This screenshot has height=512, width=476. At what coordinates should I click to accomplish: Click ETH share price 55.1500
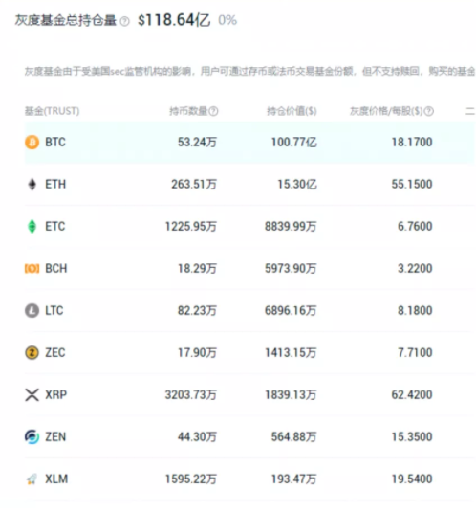(412, 184)
